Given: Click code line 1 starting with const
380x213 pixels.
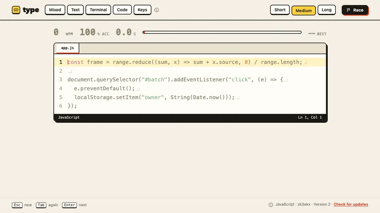Looking at the screenshot, I should (190, 62).
